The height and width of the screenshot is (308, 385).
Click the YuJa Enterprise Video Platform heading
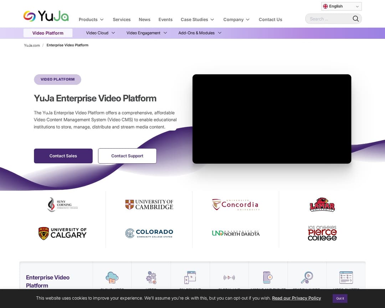95,98
